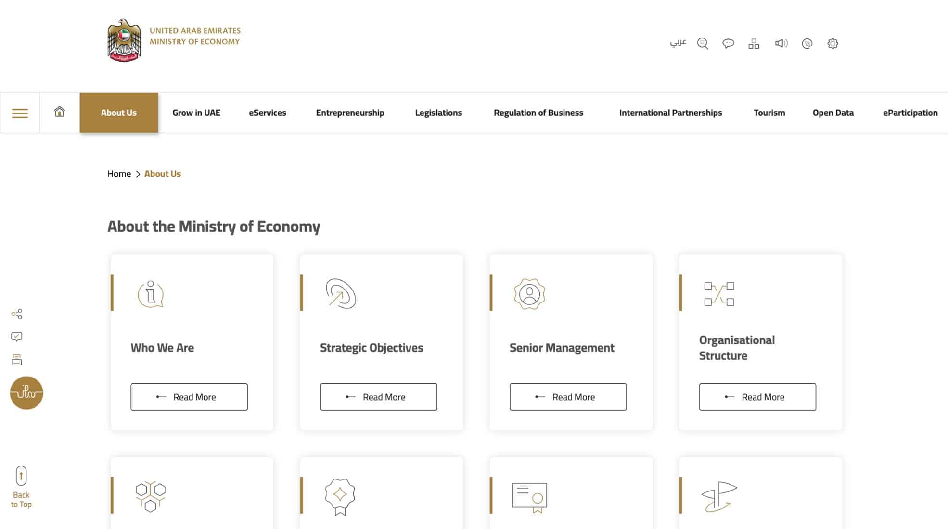
Task: Go to homepage via the home icon
Action: coord(59,112)
